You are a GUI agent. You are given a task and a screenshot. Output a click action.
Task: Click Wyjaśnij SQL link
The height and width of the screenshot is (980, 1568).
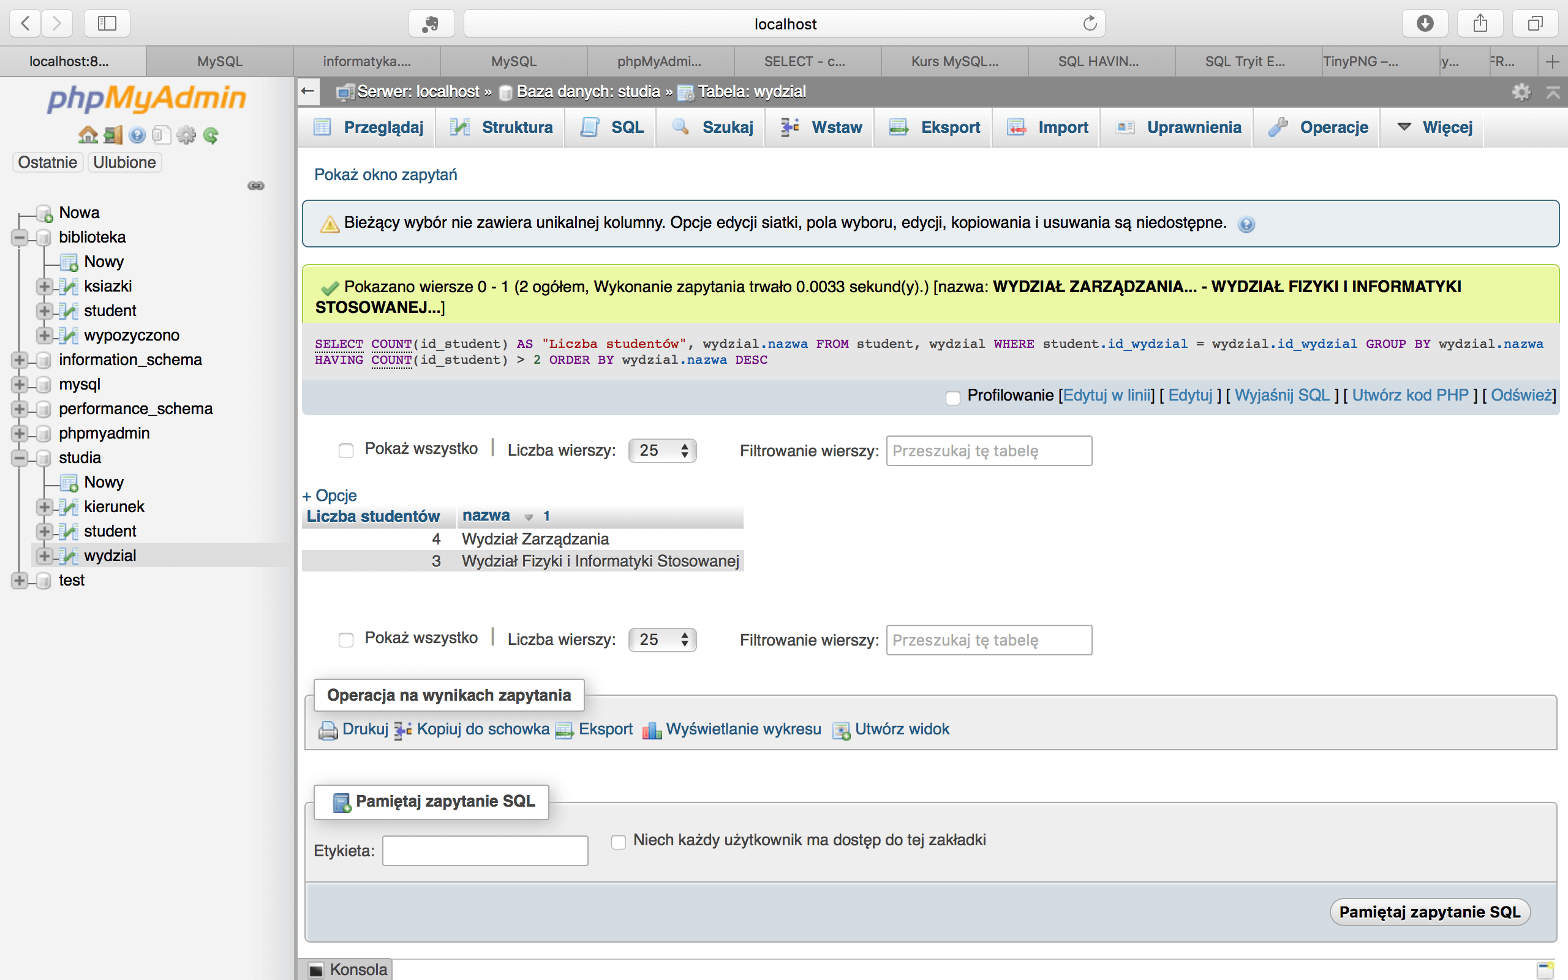click(x=1281, y=396)
